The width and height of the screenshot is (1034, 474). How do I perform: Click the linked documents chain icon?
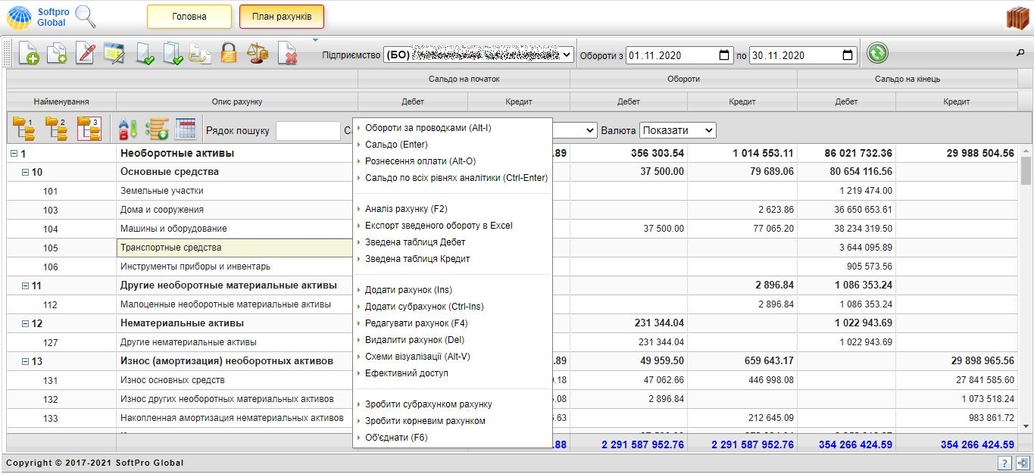coord(200,54)
